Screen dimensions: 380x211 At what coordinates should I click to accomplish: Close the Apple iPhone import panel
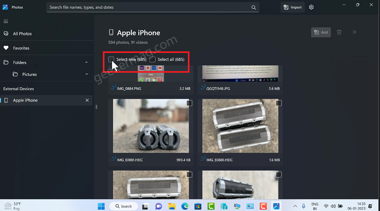pyautogui.click(x=354, y=32)
